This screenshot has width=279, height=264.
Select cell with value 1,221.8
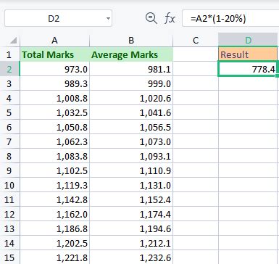coord(54,257)
